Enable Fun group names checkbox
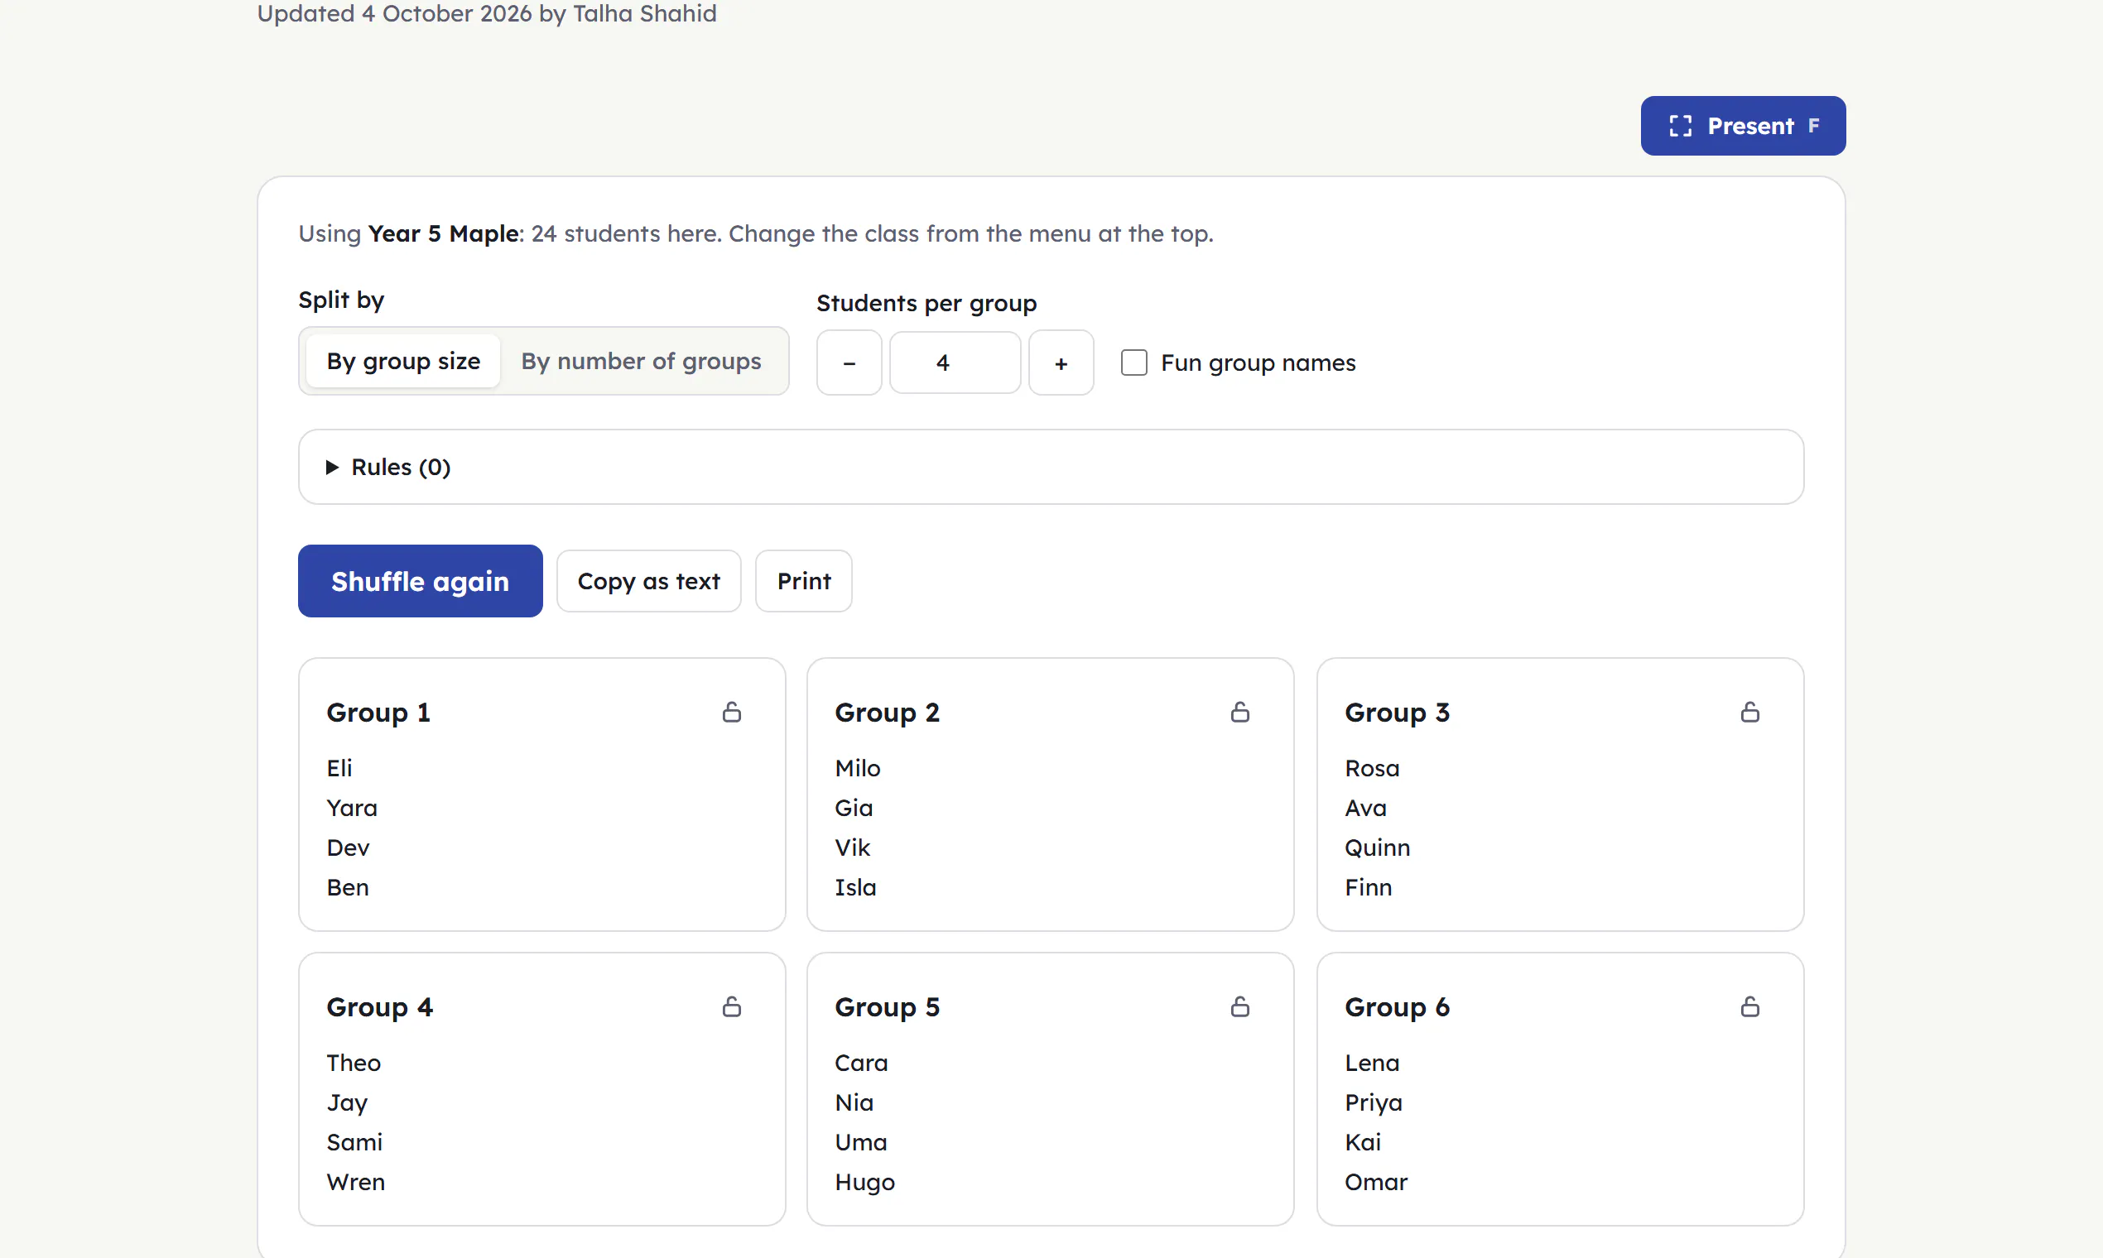Image resolution: width=2103 pixels, height=1258 pixels. click(x=1133, y=363)
